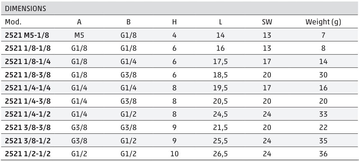359x162 pixels.
Task: Select the SW column header
Action: point(267,22)
